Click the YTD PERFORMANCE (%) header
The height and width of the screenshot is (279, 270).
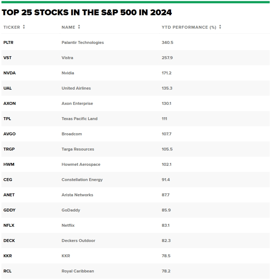pyautogui.click(x=189, y=27)
